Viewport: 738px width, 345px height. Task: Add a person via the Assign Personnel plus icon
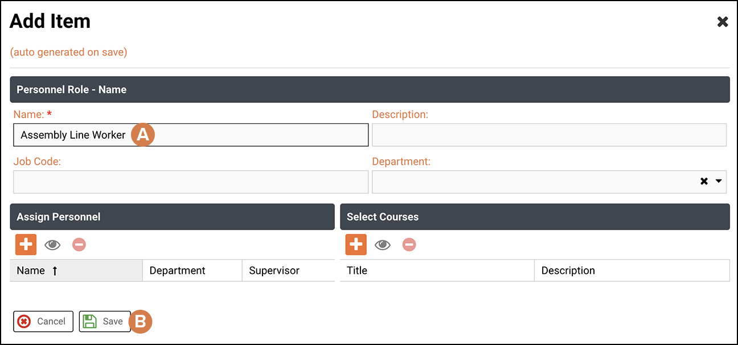26,244
